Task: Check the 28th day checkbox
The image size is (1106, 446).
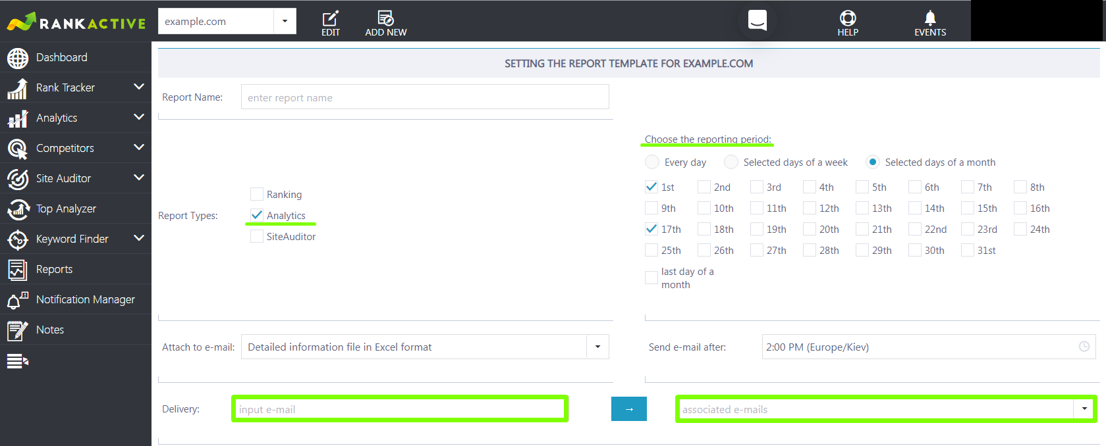Action: [810, 250]
